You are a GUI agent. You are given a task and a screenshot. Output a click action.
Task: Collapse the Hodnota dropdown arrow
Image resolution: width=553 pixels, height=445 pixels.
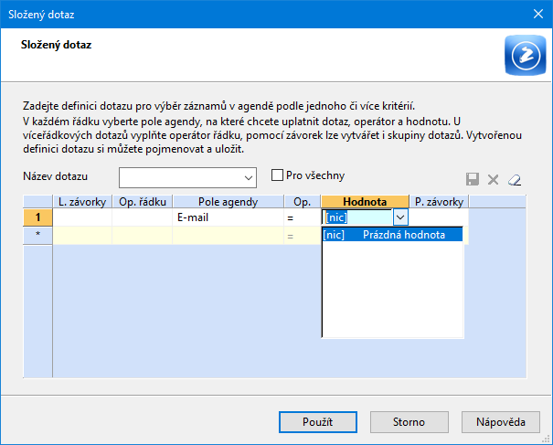(x=400, y=217)
